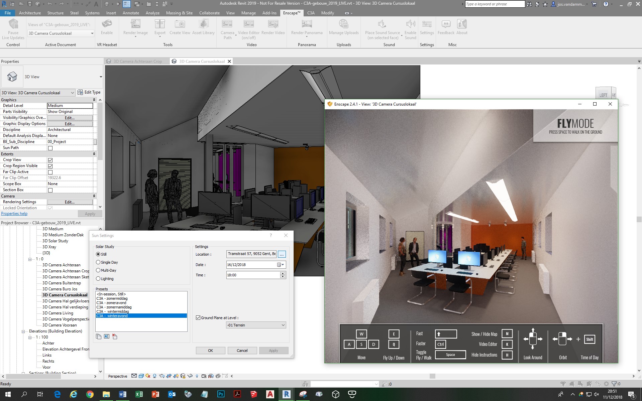
Task: Open Properties help link
Action: pos(14,214)
